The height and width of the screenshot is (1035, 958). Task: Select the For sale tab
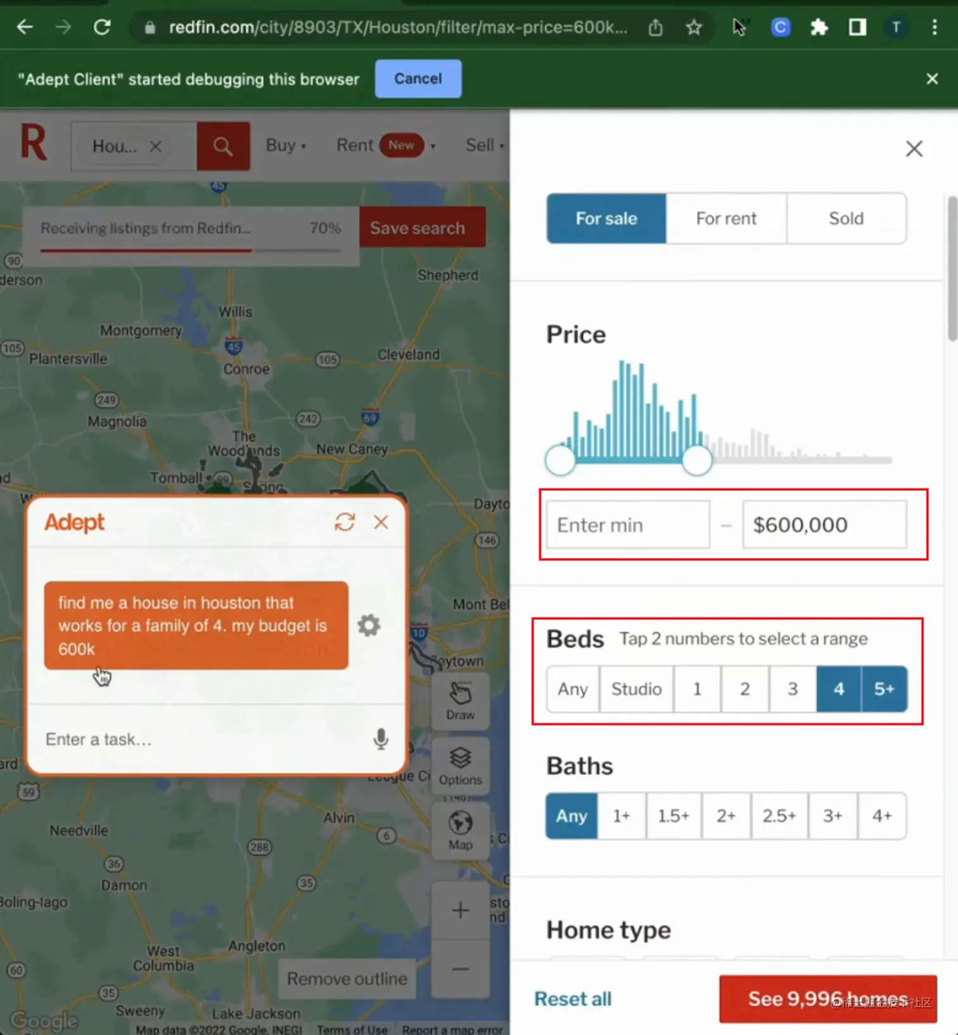click(606, 219)
